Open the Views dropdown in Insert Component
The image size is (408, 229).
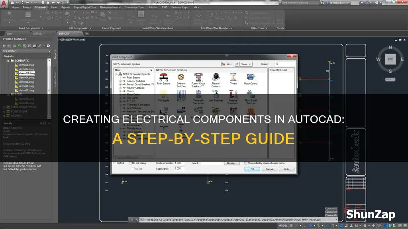point(246,64)
